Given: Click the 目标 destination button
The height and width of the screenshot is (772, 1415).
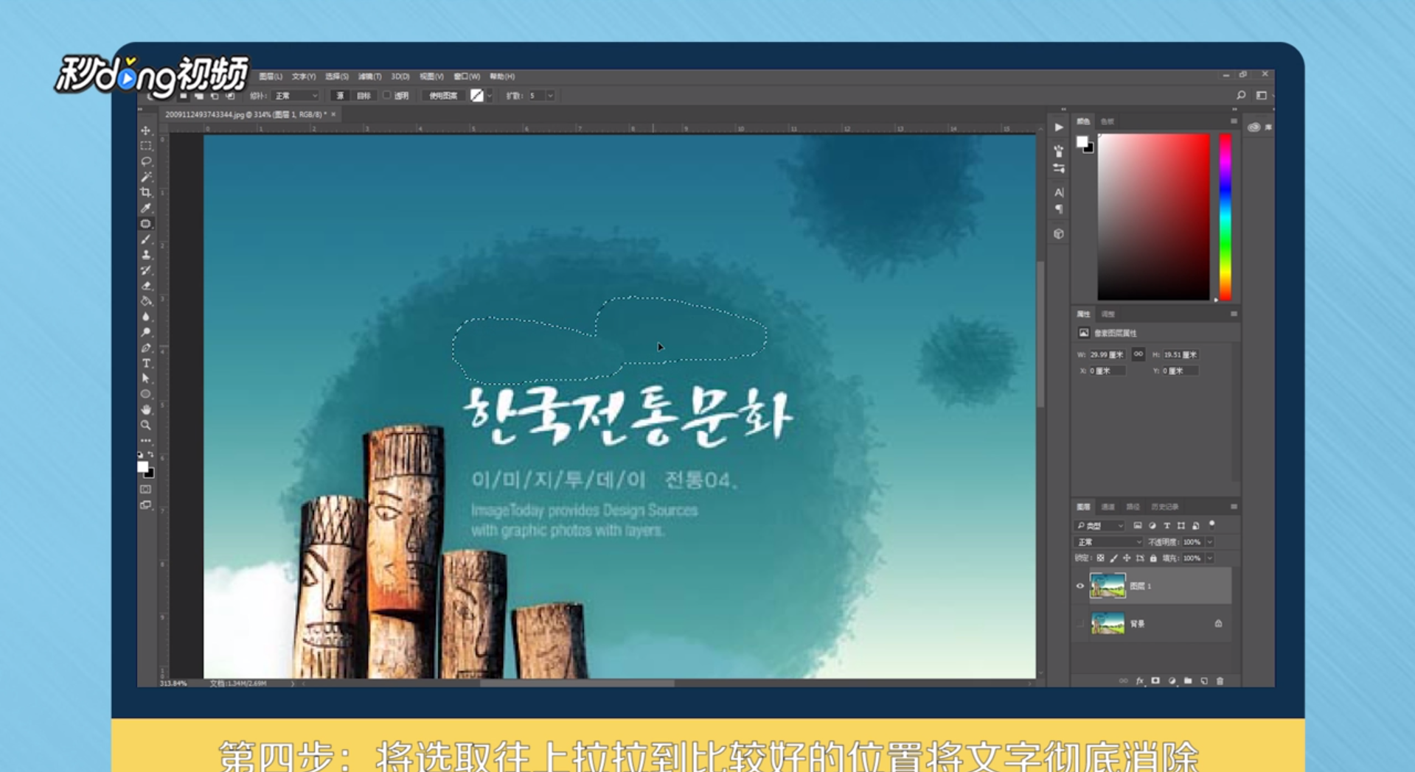Looking at the screenshot, I should pyautogui.click(x=364, y=96).
